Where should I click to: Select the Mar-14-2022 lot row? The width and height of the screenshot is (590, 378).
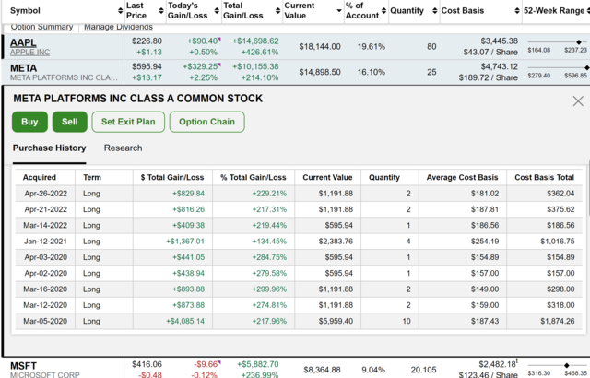coord(299,225)
